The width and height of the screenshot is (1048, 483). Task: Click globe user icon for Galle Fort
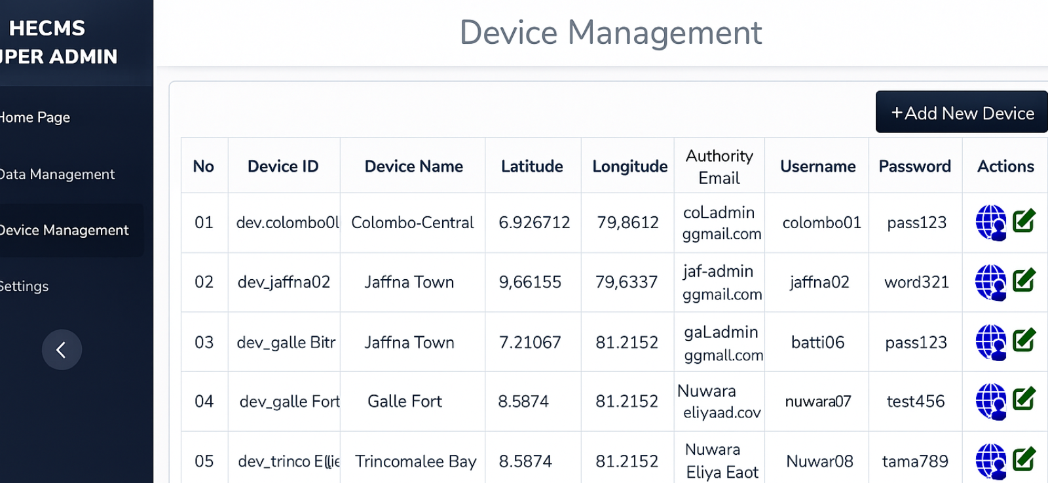click(x=990, y=401)
